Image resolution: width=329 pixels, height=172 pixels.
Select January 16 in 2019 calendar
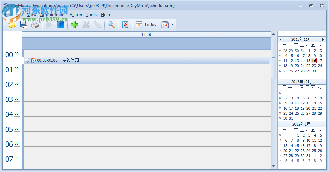pos(303,146)
